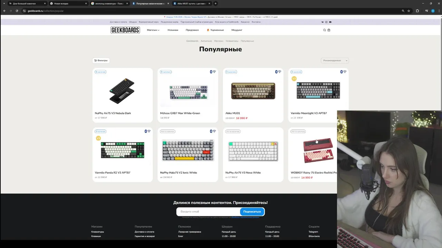
Task: Open the Instagram icon in top bar
Action: 326,22
